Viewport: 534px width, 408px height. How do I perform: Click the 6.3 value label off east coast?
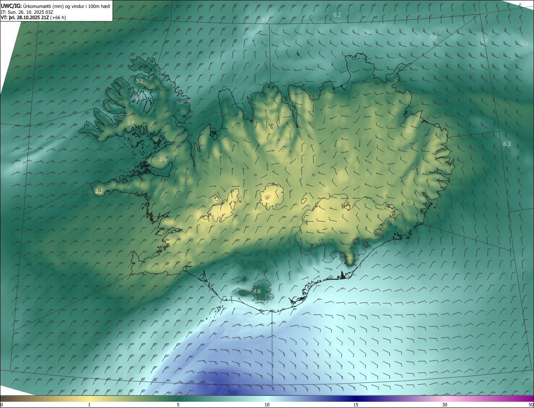tap(507, 144)
